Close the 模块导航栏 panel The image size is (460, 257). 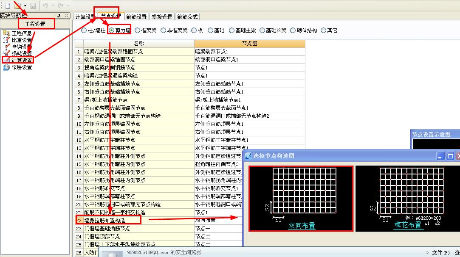pos(67,16)
